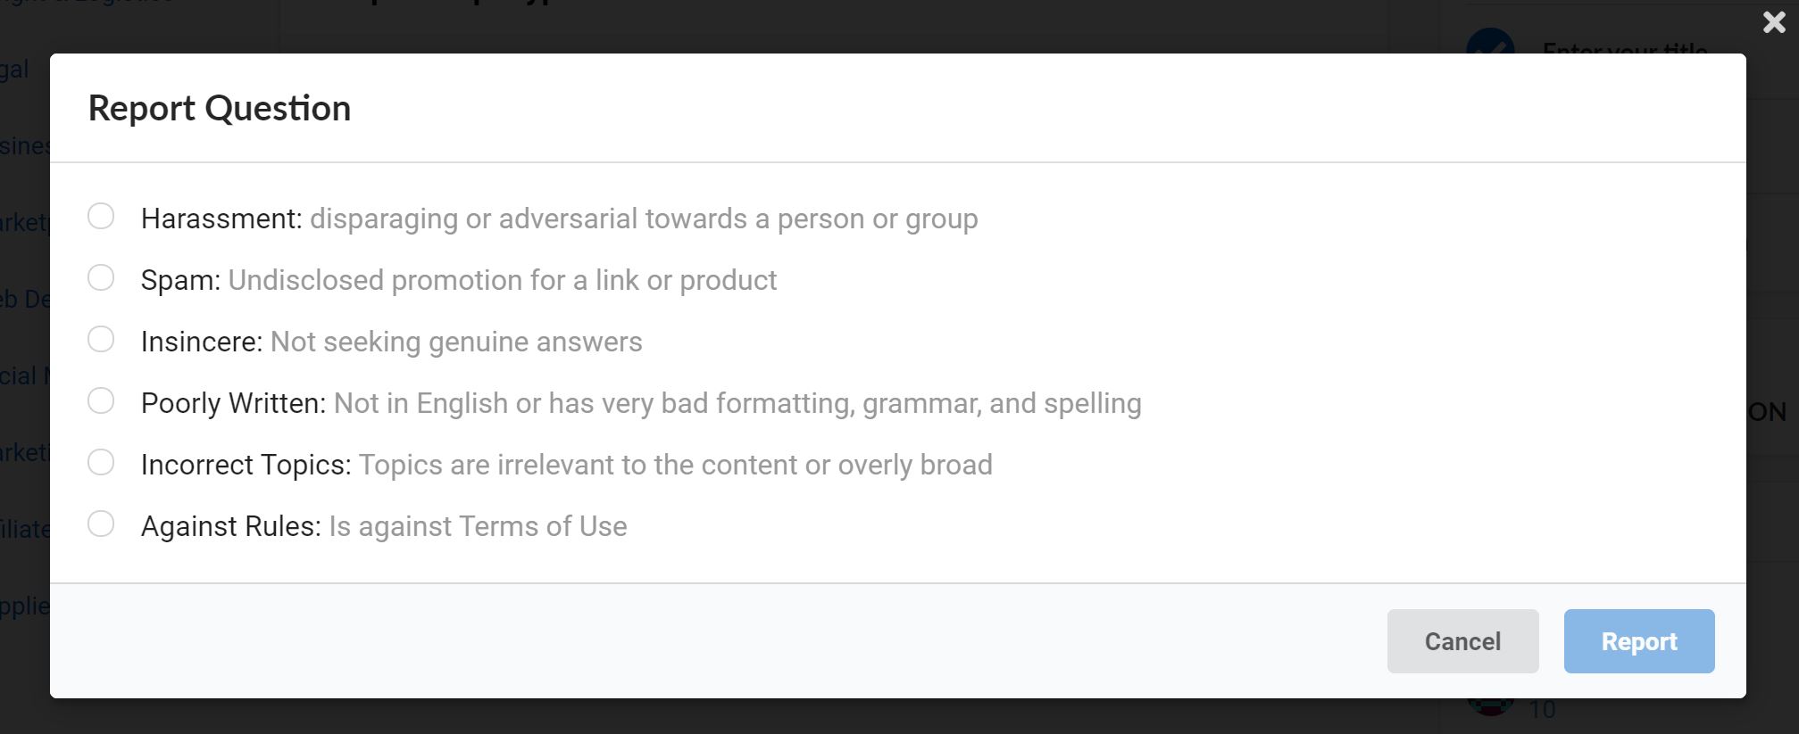
Task: Click the 'Report Question' dialog title
Action: click(220, 109)
